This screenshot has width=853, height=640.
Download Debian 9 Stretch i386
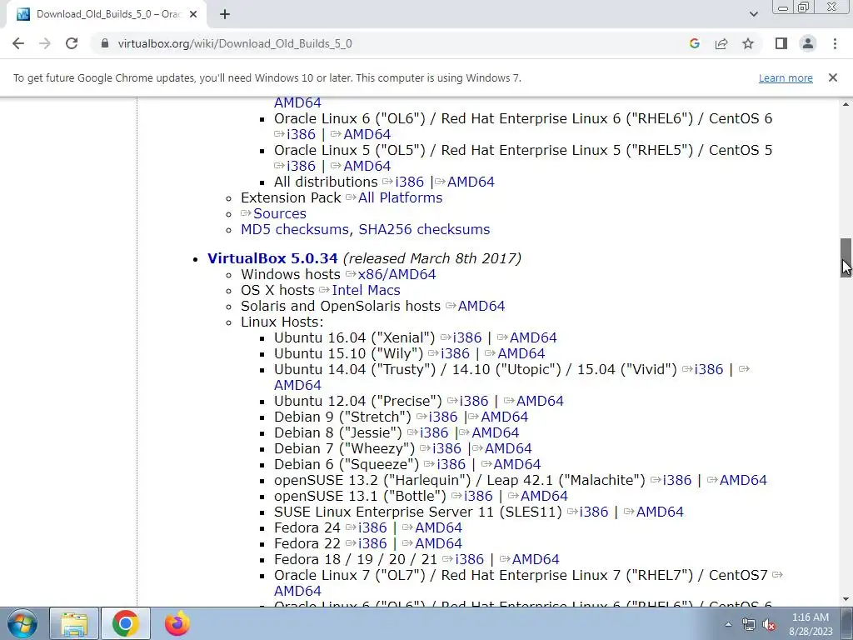coord(443,417)
